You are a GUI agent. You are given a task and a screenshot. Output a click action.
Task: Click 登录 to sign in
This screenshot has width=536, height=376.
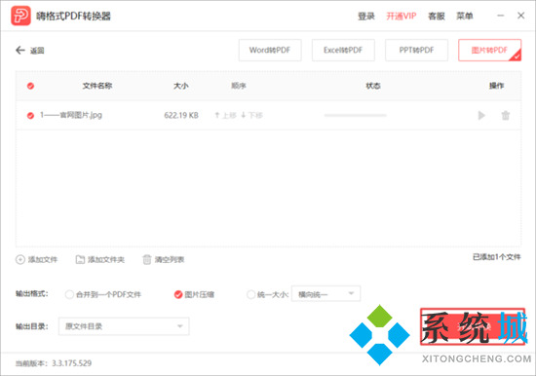[x=366, y=16]
